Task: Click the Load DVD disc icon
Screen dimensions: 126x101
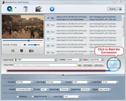Action: [x=10, y=9]
